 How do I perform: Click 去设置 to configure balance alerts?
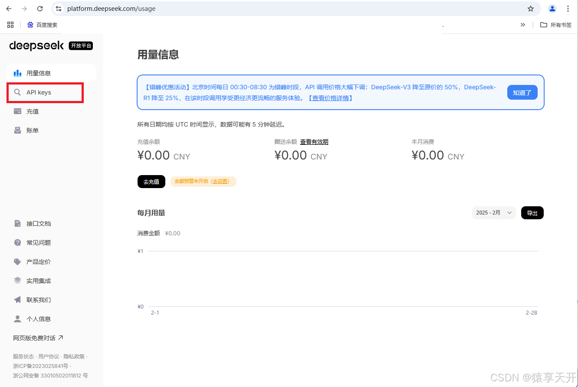pos(220,181)
